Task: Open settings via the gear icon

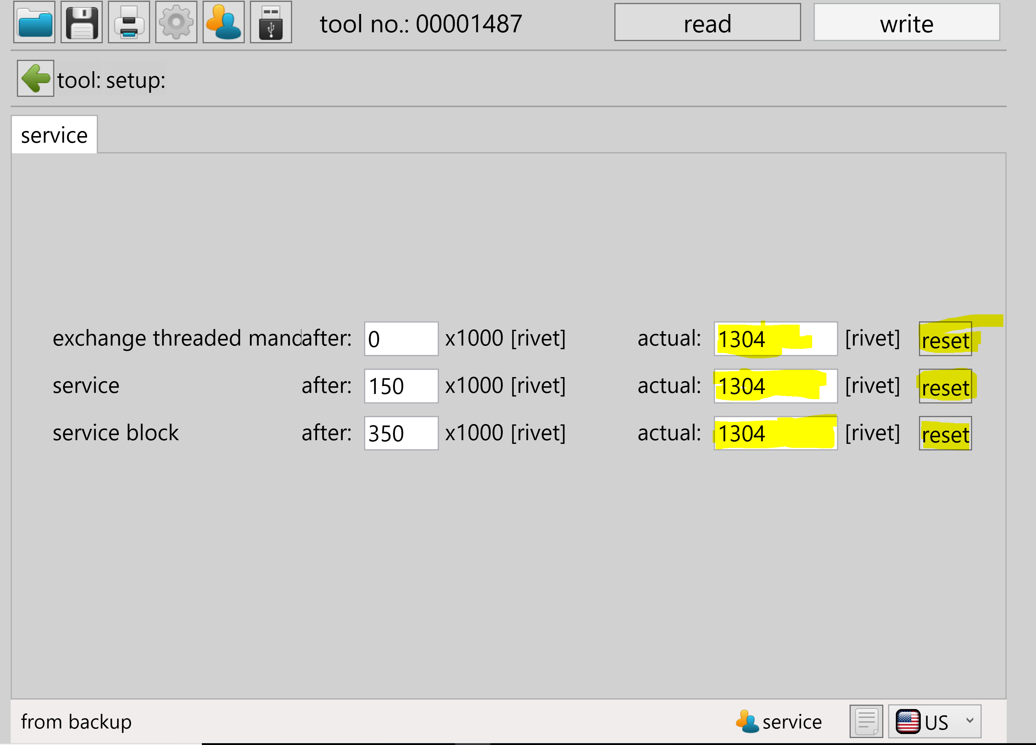Action: [x=176, y=22]
